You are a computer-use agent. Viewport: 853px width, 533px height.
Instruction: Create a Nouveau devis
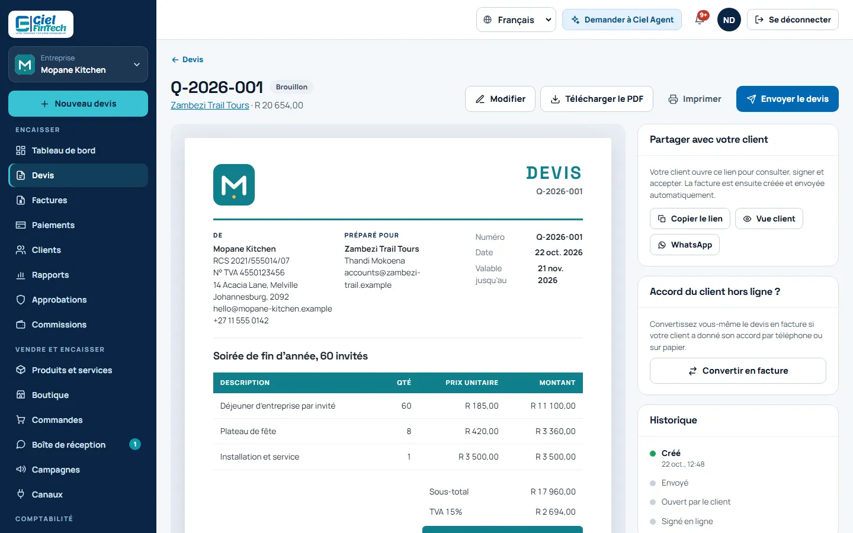coord(78,104)
